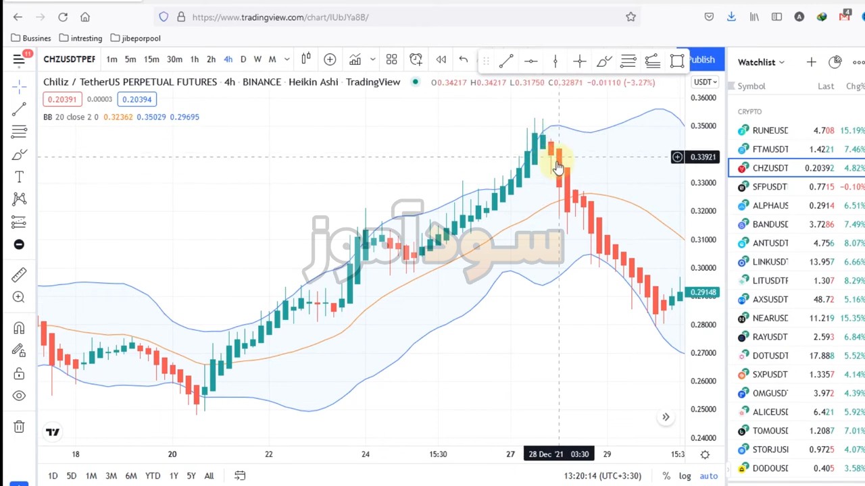This screenshot has width=865, height=486.
Task: Switch to 1m timeframe
Action: tap(112, 59)
